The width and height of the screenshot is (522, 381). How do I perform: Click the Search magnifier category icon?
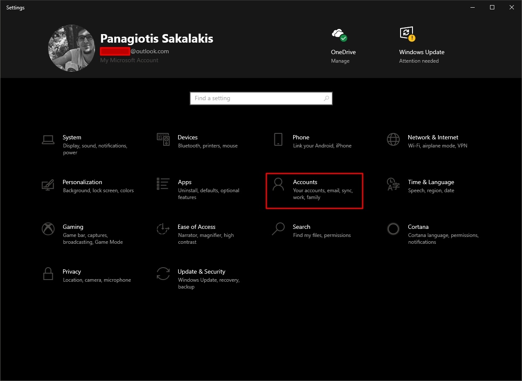[x=278, y=229]
